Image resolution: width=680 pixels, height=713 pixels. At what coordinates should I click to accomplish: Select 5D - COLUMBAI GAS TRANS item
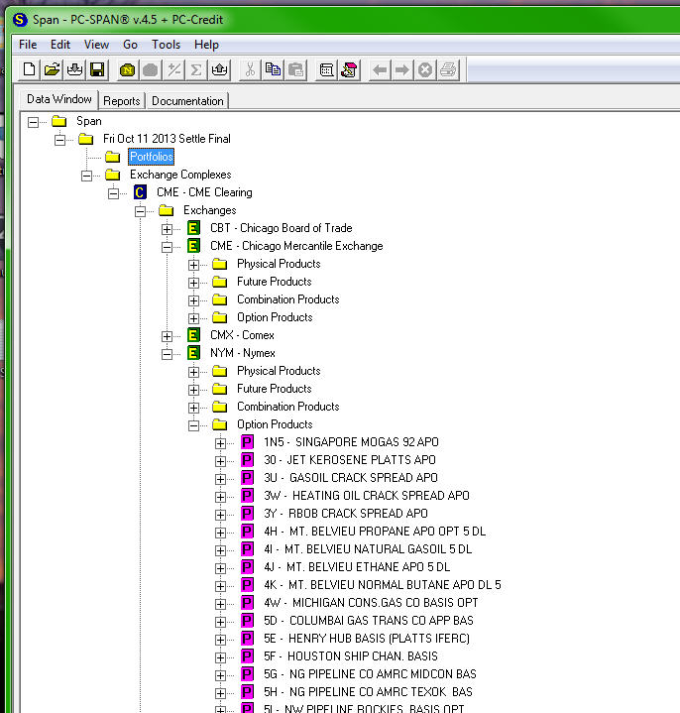369,621
